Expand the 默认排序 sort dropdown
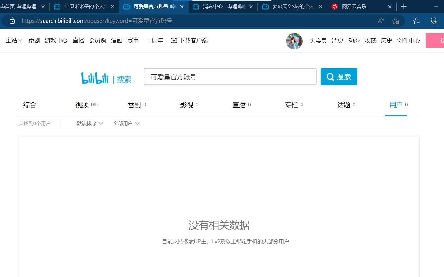 [x=90, y=124]
